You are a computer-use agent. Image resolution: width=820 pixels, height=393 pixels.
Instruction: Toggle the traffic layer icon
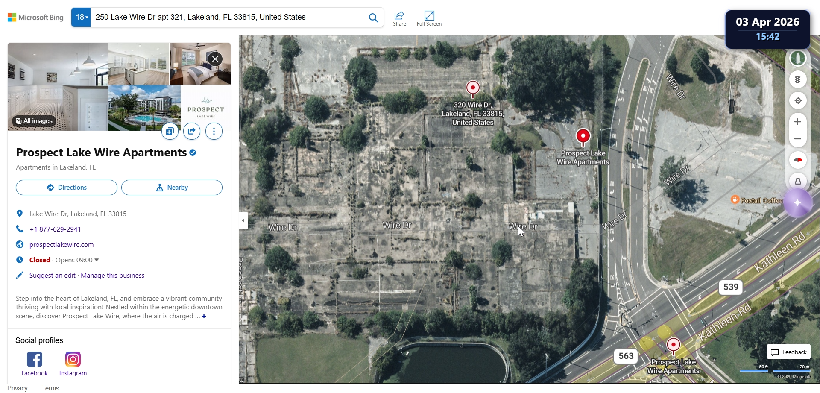click(798, 79)
